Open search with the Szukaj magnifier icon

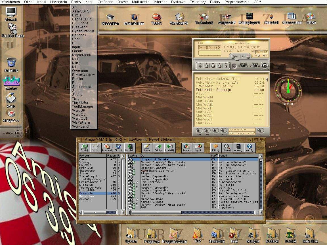click(227, 148)
